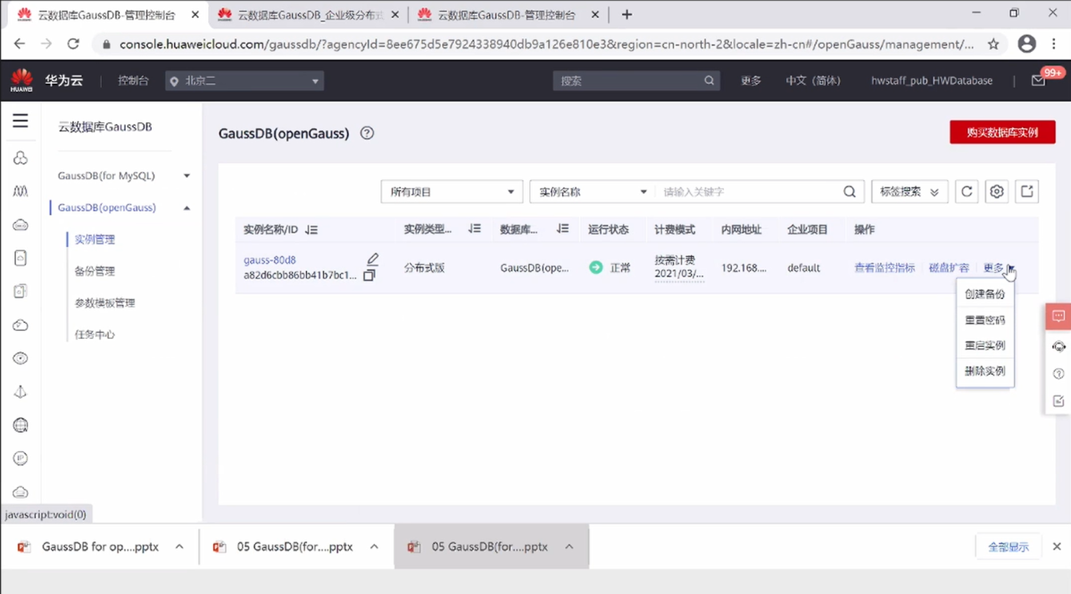
Task: Focus the keyword search input field
Action: [x=748, y=192]
